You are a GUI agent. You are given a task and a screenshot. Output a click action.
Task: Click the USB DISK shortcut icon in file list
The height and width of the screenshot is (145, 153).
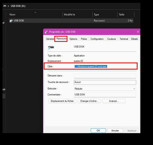pyautogui.click(x=11, y=21)
